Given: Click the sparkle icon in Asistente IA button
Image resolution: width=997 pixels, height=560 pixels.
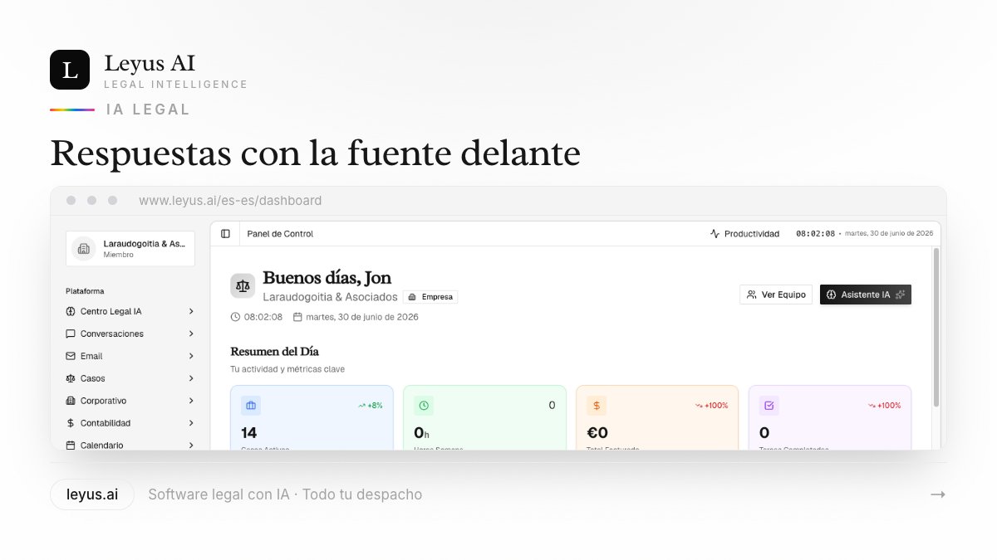Looking at the screenshot, I should [x=900, y=295].
